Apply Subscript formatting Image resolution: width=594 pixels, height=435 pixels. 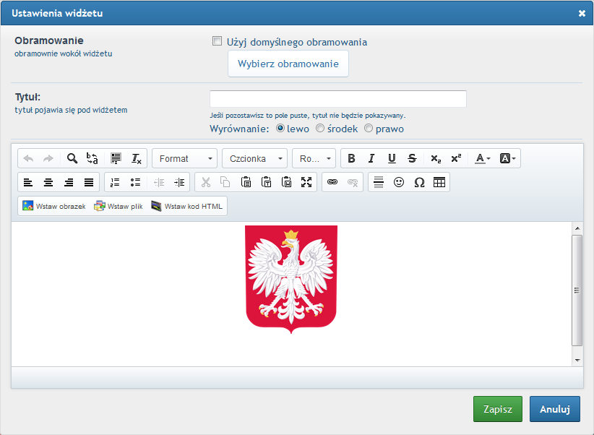pos(436,158)
